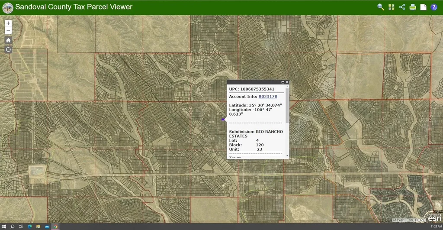Click the Sandoval County seal logo

click(7, 7)
